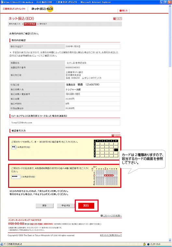
Task: Click the highlighted black cell in card grid
Action: click(116, 149)
